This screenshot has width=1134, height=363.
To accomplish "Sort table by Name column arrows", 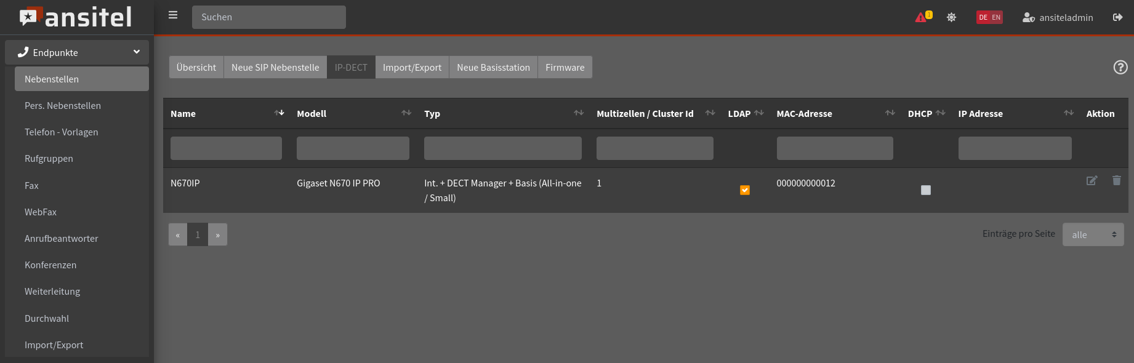I will 279,113.
